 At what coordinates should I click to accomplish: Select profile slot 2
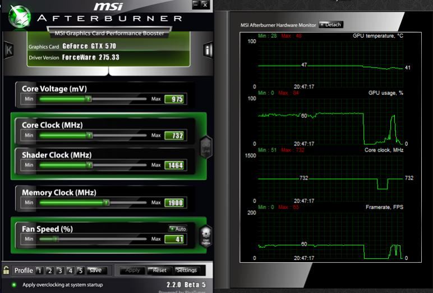coord(50,271)
